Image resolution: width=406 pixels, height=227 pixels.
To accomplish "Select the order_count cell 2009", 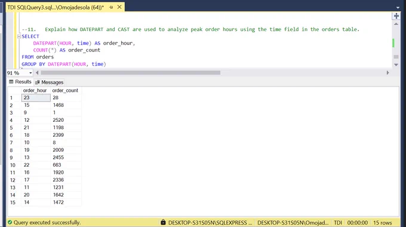I will click(x=66, y=150).
